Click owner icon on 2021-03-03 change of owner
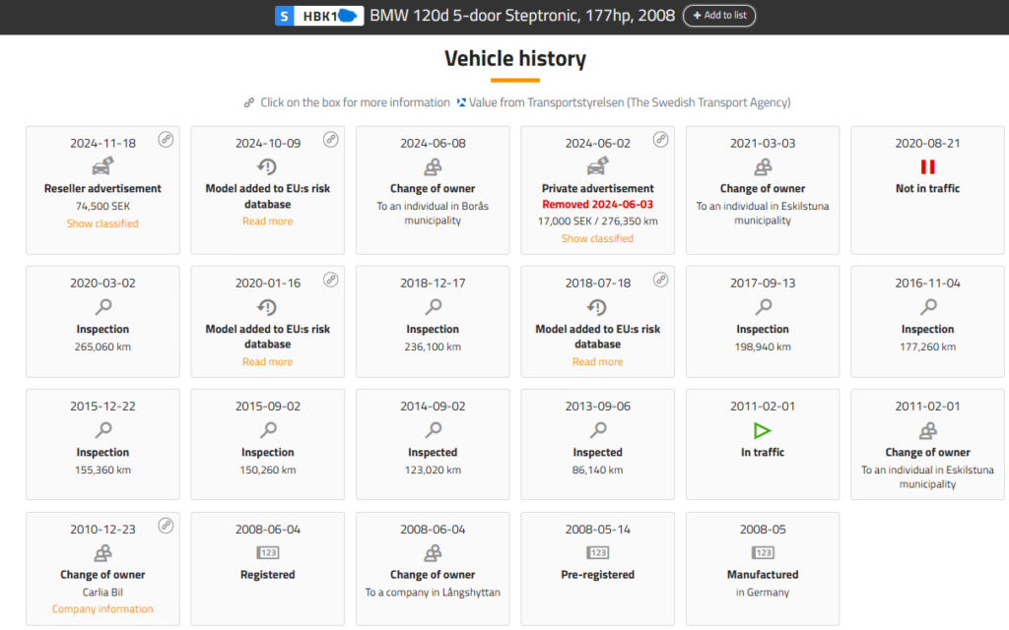The height and width of the screenshot is (630, 1009). pyautogui.click(x=762, y=167)
